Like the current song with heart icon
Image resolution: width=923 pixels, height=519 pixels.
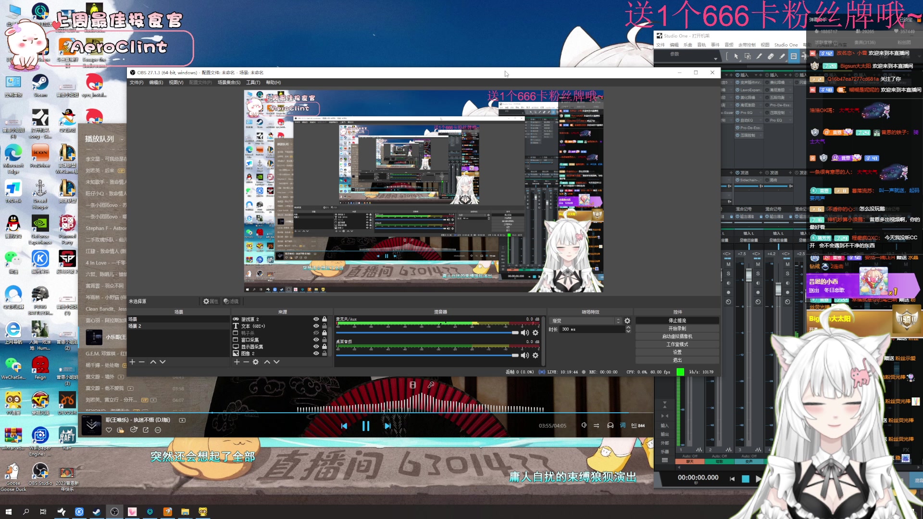pyautogui.click(x=109, y=430)
